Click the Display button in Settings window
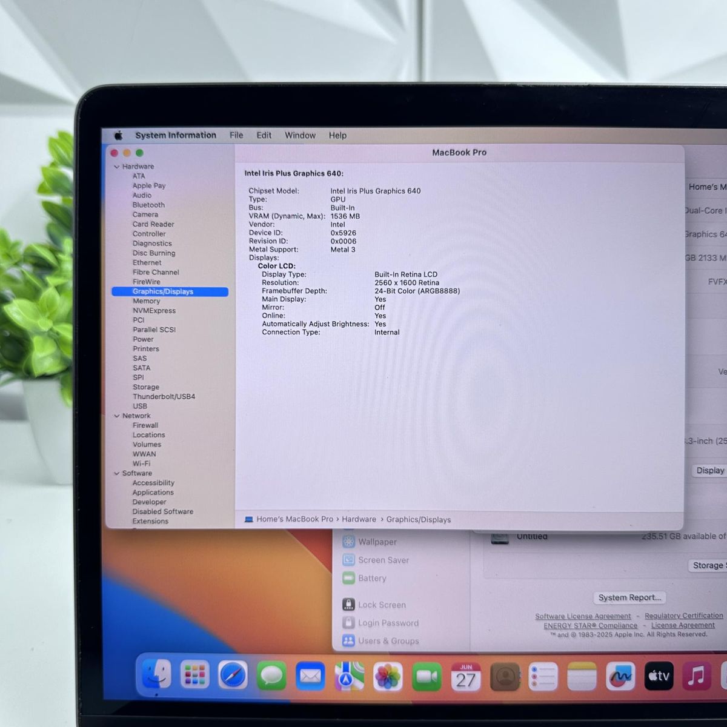Screen dimensions: 727x727 point(709,470)
